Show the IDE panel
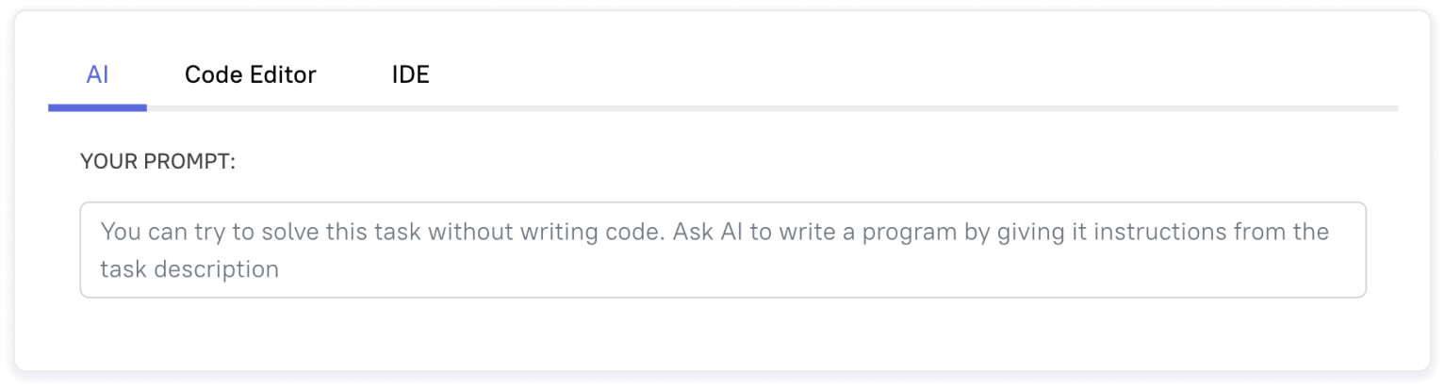The image size is (1445, 389). (410, 75)
